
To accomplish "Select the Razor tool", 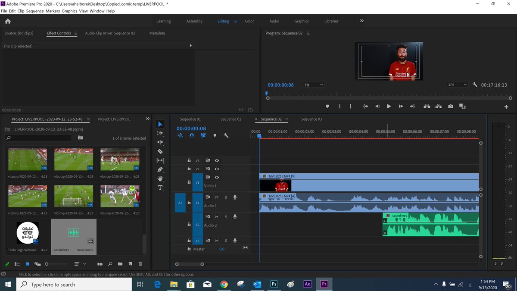I will click(160, 151).
